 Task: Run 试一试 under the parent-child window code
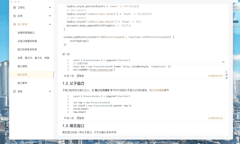69,118
